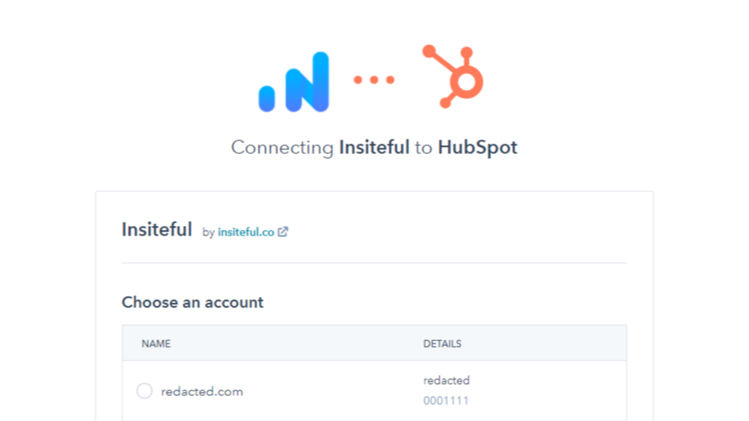Click the bold "HubSpot" word in heading
Viewport: 749px width, 421px height.
[477, 148]
